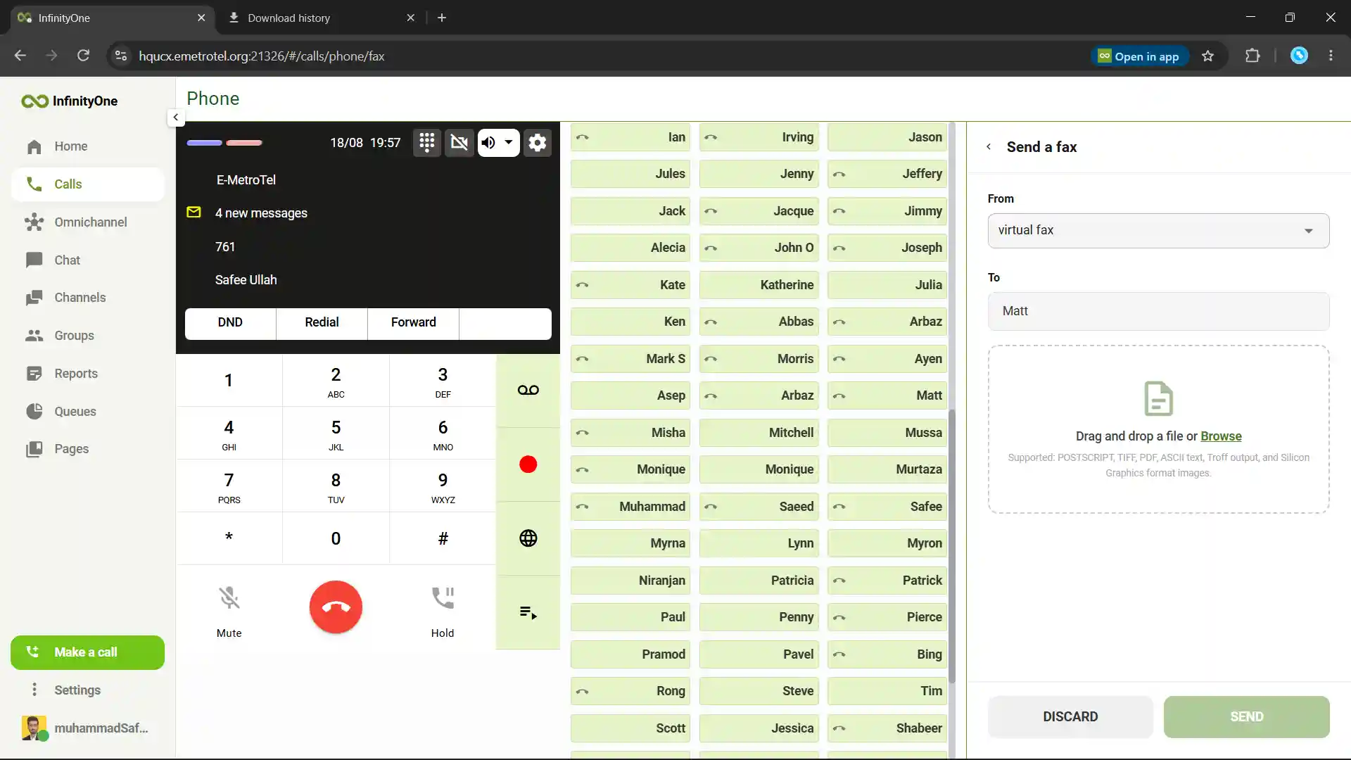Select contact John O speed dial
This screenshot has height=760, width=1351.
click(759, 248)
